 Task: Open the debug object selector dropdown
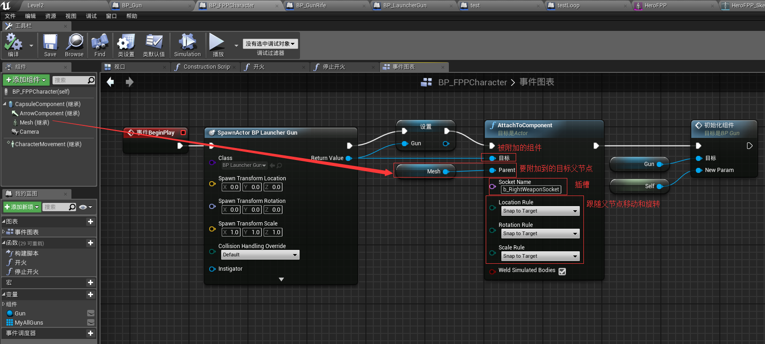coord(270,44)
